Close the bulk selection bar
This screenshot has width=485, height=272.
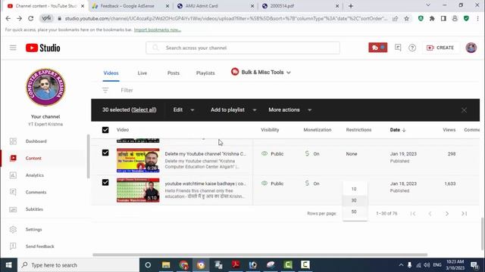coord(464,110)
